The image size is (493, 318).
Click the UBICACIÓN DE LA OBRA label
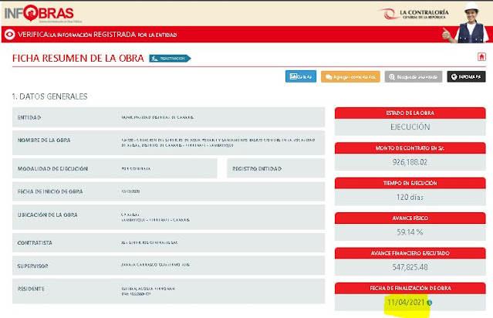click(x=48, y=215)
